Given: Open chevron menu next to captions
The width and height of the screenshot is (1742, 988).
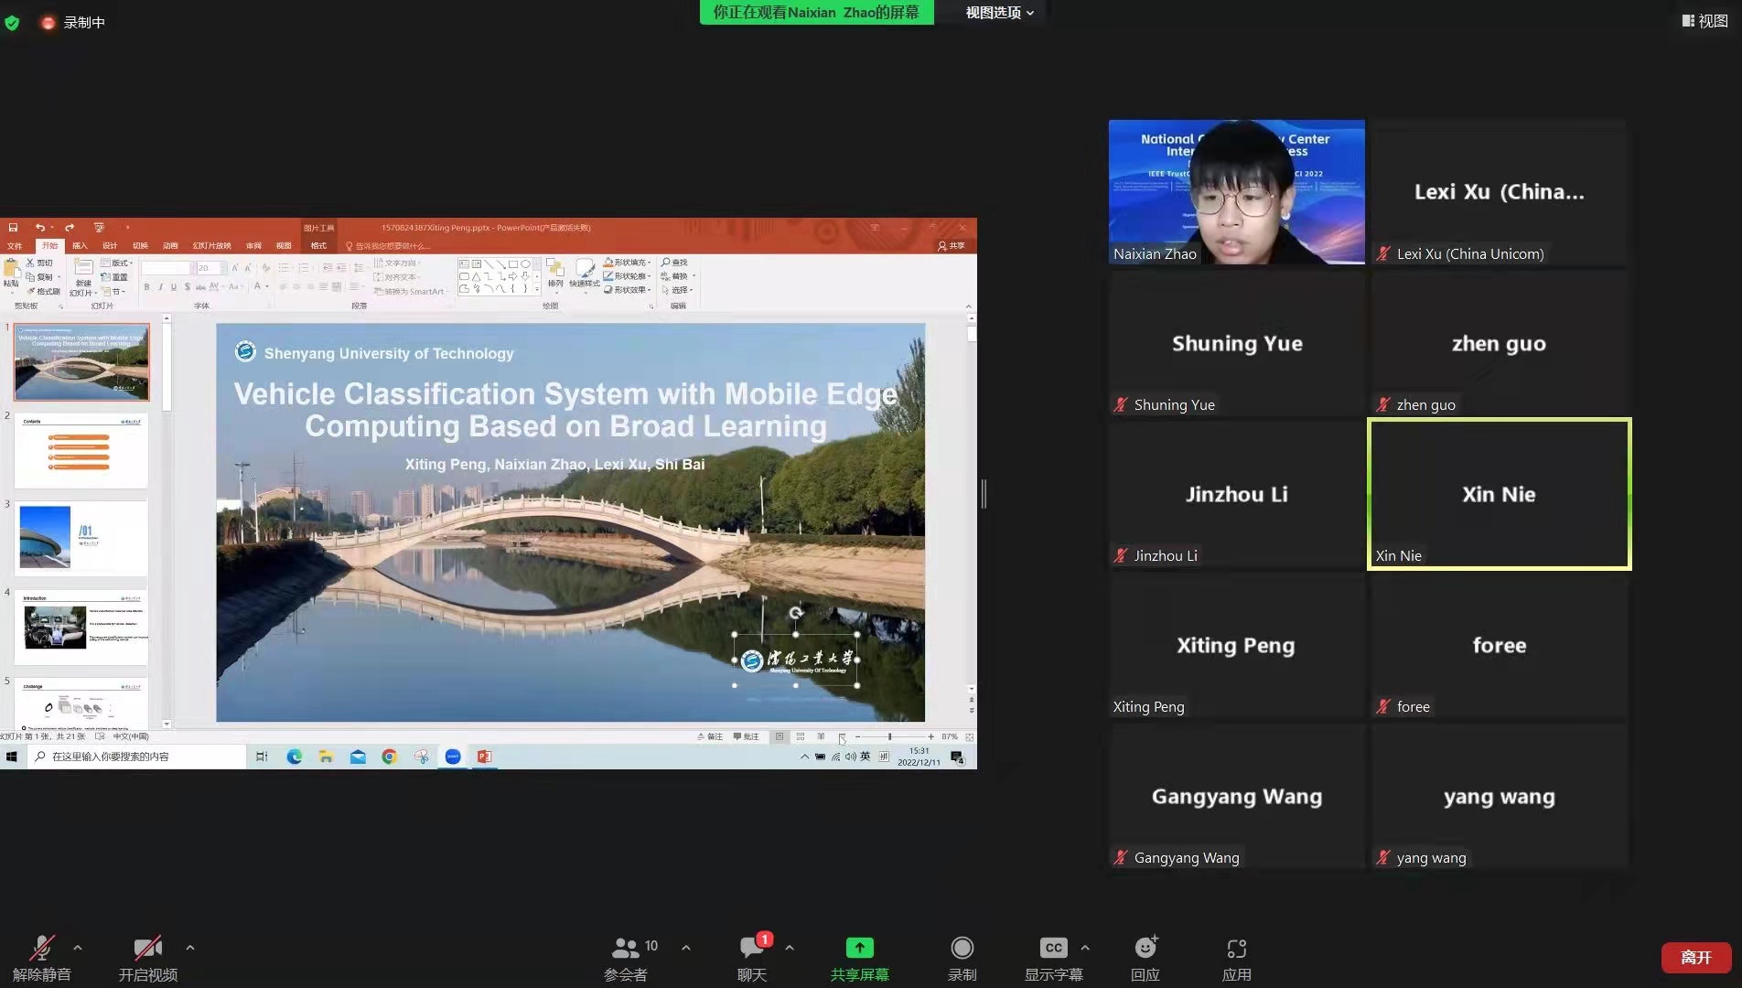Looking at the screenshot, I should pos(1085,948).
